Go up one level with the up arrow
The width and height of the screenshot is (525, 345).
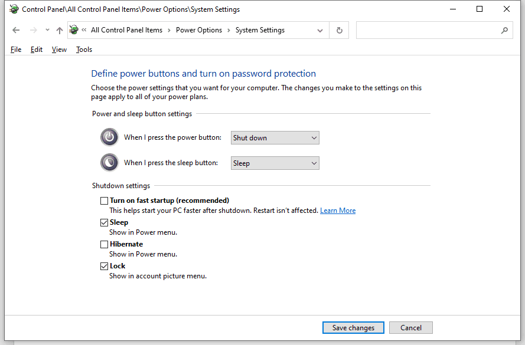click(x=59, y=31)
